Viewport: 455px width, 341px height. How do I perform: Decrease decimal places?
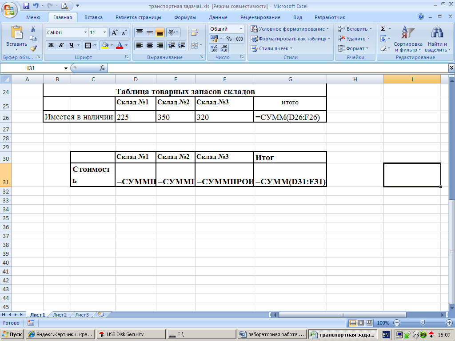(x=224, y=48)
